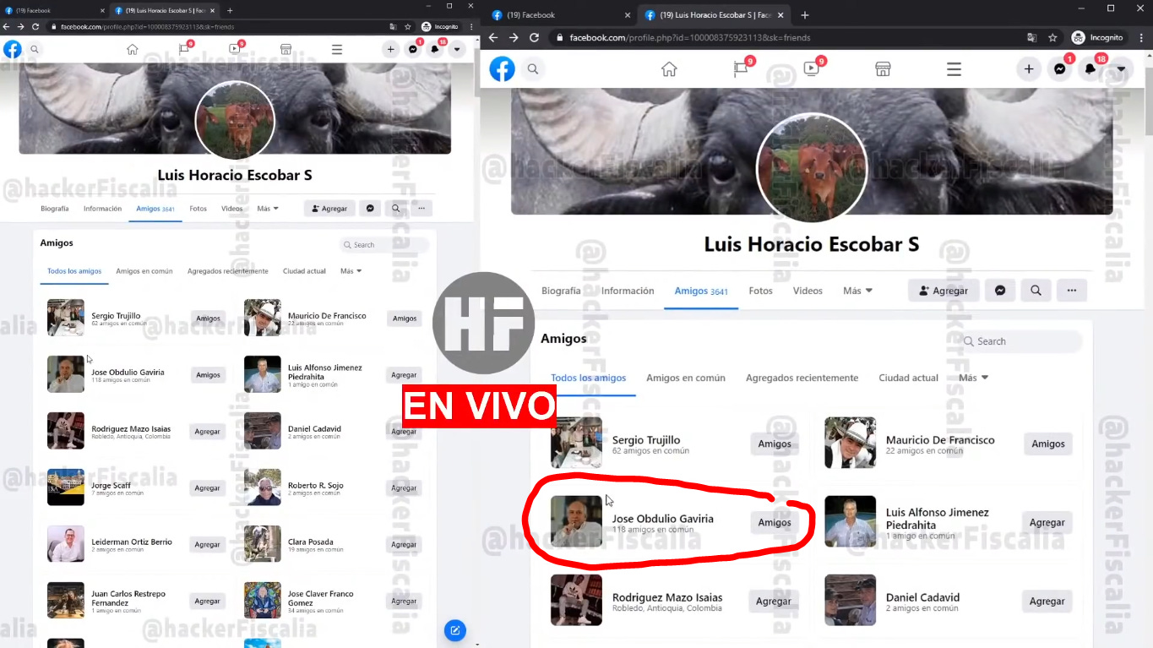Viewport: 1153px width, 648px height.
Task: Open Watch video icon in right window
Action: point(812,69)
